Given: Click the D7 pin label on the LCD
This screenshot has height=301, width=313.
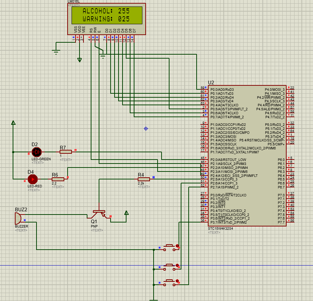Looking at the screenshot, I should (x=134, y=31).
